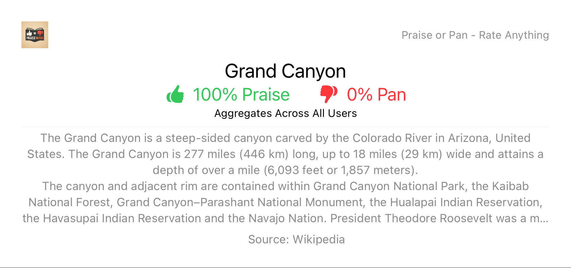Click the "6,093 feet or 1,857 meters" depth text
The height and width of the screenshot is (268, 571).
point(339,170)
